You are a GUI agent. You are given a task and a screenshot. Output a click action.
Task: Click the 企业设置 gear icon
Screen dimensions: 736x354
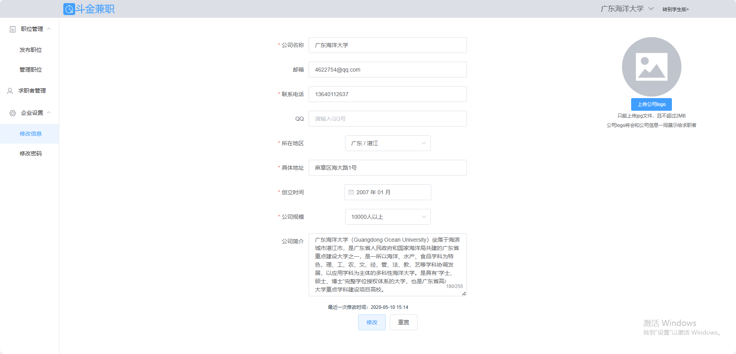[13, 113]
